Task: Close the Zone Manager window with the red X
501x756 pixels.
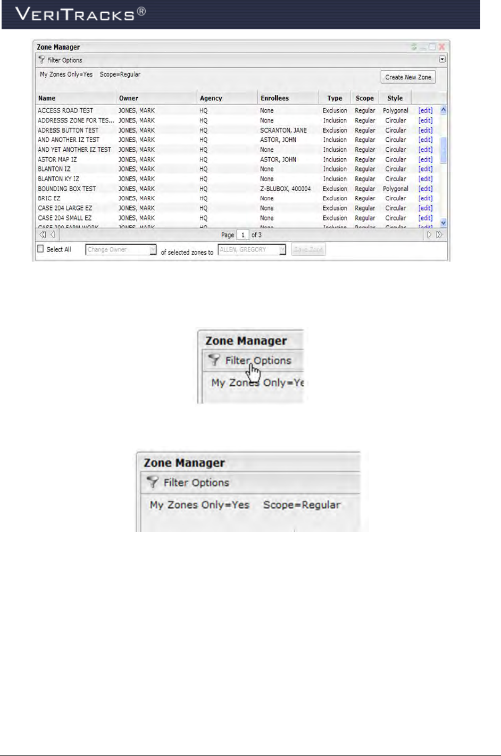Action: click(x=441, y=47)
